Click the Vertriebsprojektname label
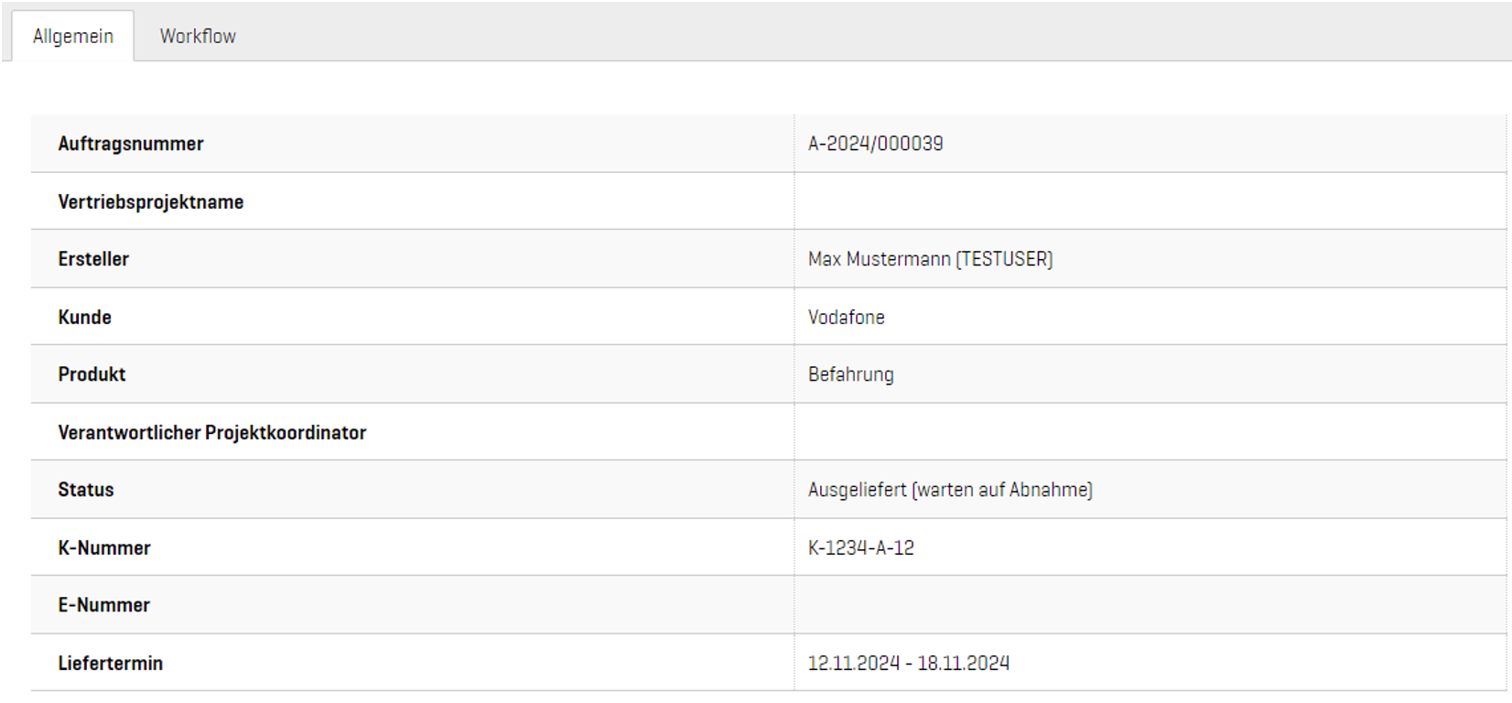Screen dimensions: 1512x703 point(151,202)
